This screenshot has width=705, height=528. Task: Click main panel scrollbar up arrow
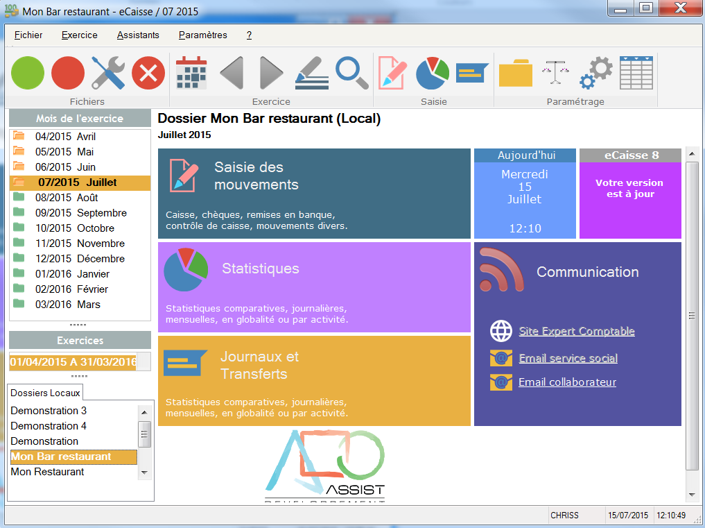692,154
